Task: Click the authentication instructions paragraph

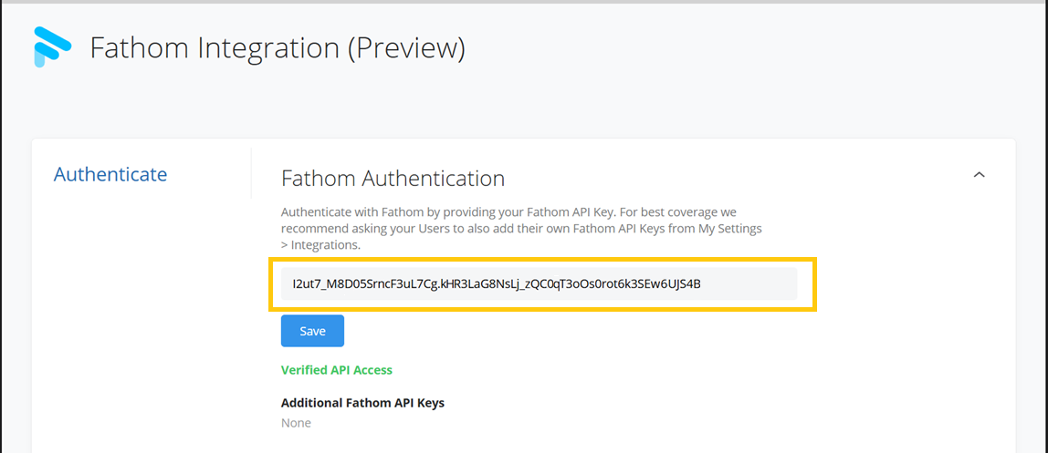Action: [520, 228]
